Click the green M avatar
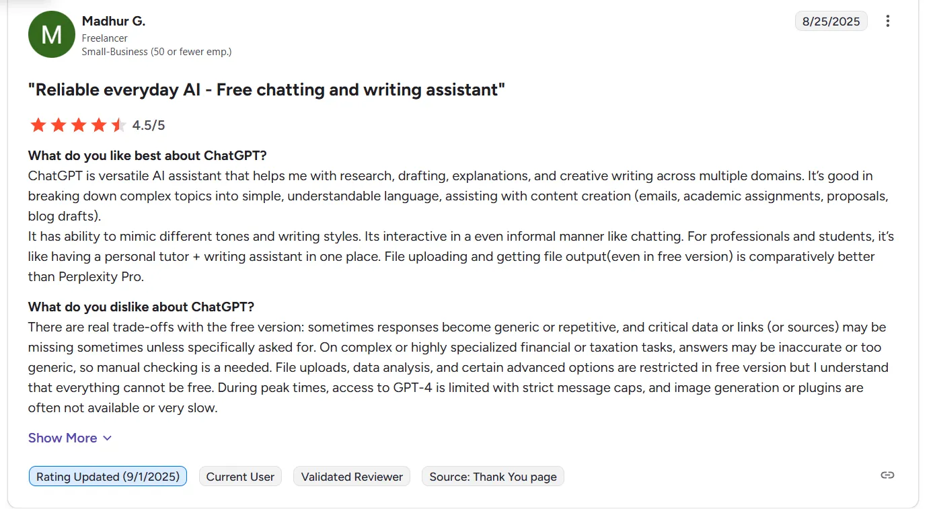This screenshot has height=509, width=937. 51,34
